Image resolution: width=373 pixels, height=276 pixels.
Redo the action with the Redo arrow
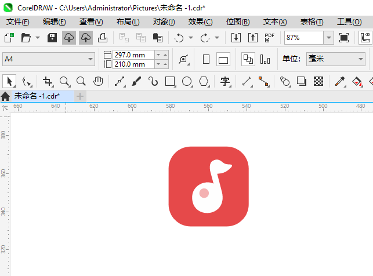pos(205,38)
